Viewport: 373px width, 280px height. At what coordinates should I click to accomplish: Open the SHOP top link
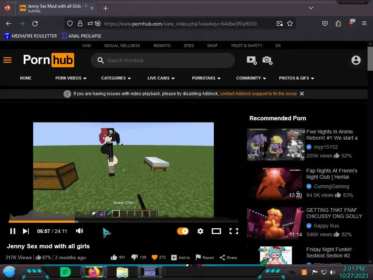pyautogui.click(x=212, y=46)
